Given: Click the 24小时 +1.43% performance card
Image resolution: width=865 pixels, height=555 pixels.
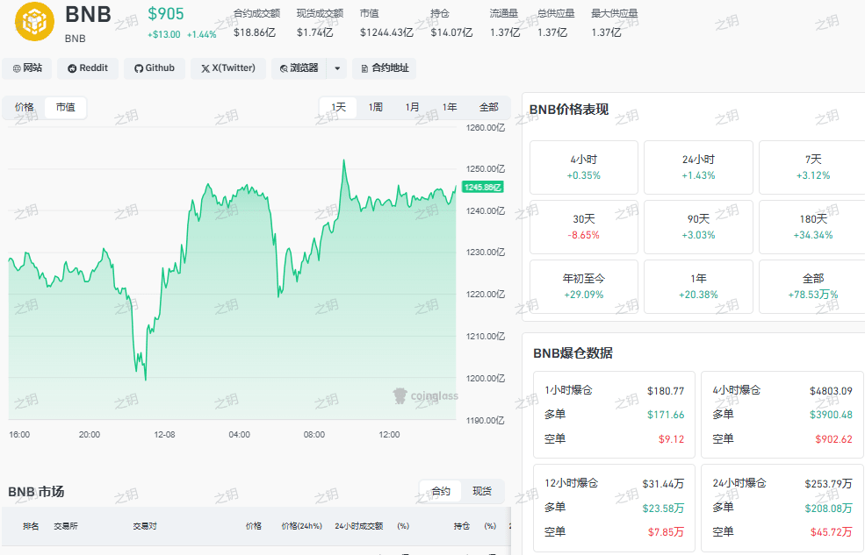Looking at the screenshot, I should pos(698,167).
